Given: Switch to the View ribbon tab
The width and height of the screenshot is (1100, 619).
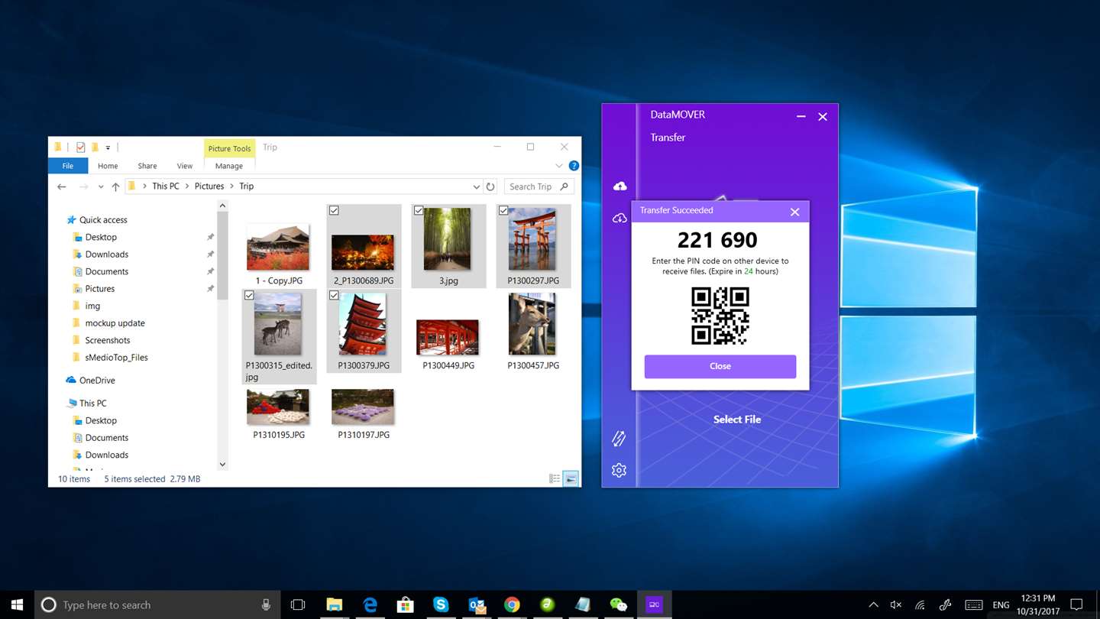Looking at the screenshot, I should tap(185, 166).
